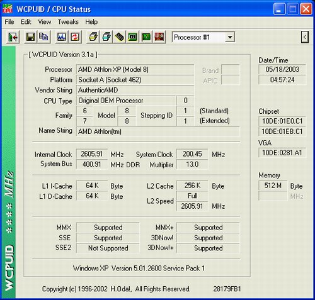Click the WCPUID title bar app icon
Viewport: 315px width, 300px height.
pyautogui.click(x=8, y=9)
